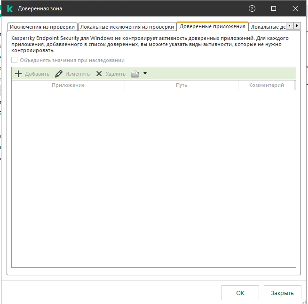Screen dimensions: 308x304
Task: Confirm with the OK button
Action: 240,293
